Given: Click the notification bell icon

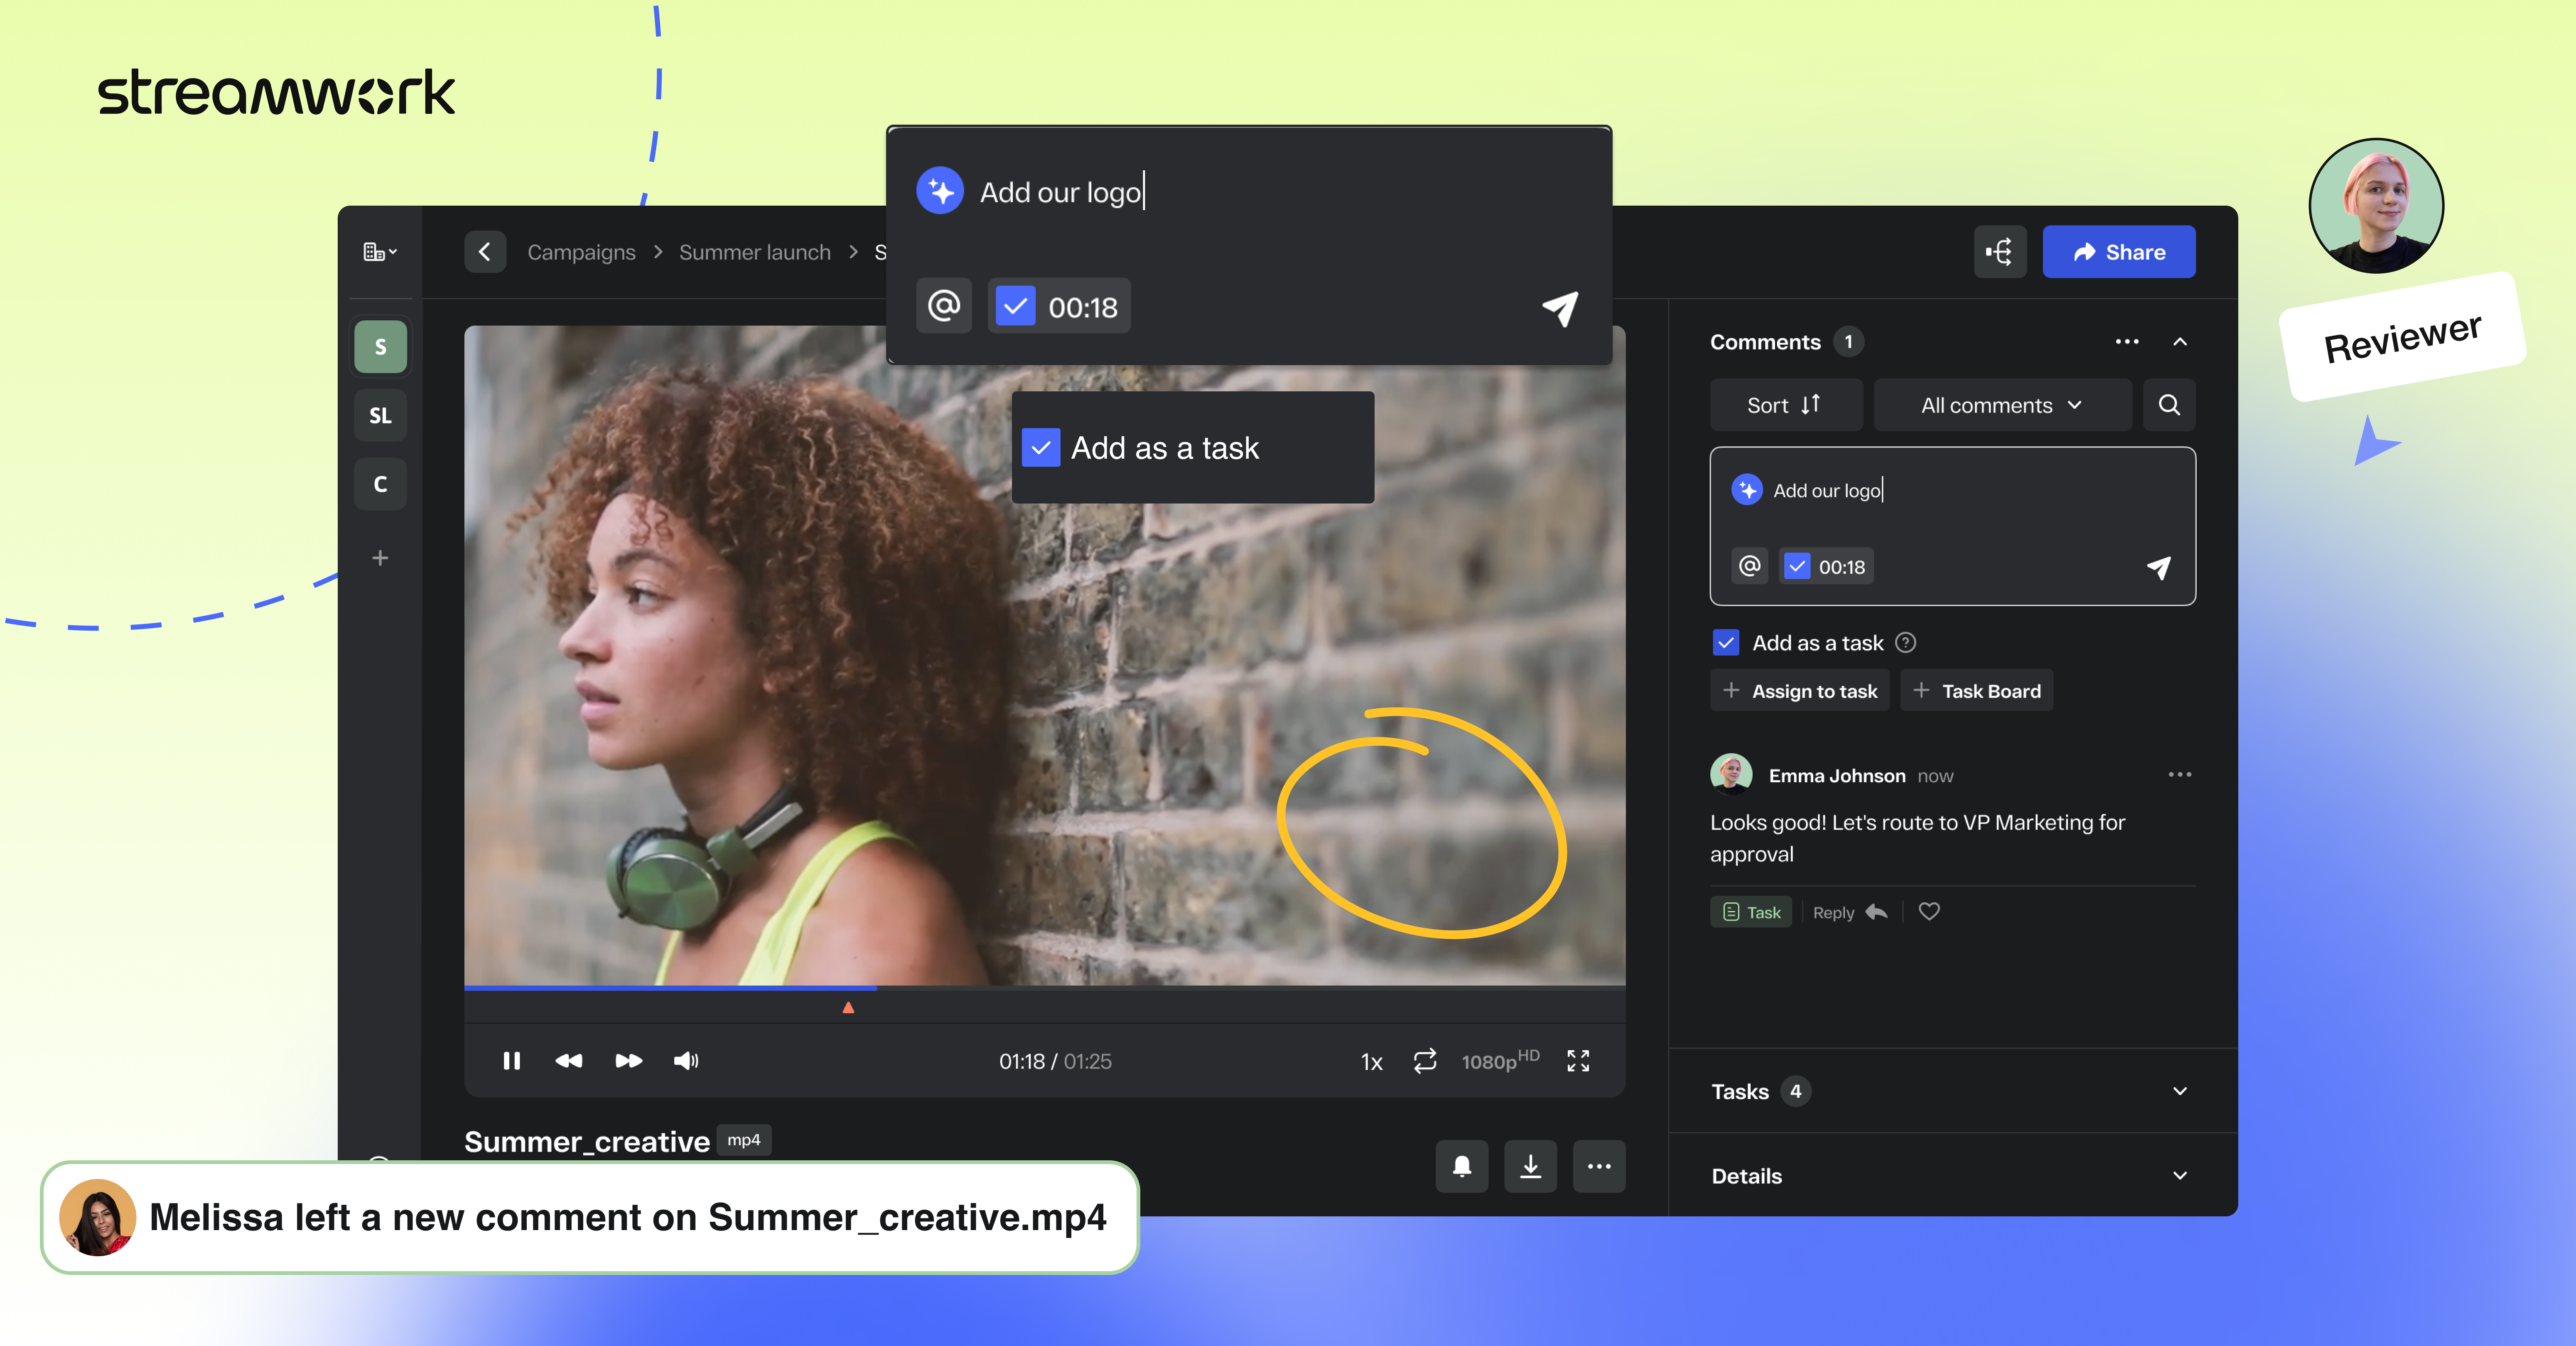Looking at the screenshot, I should (1461, 1166).
